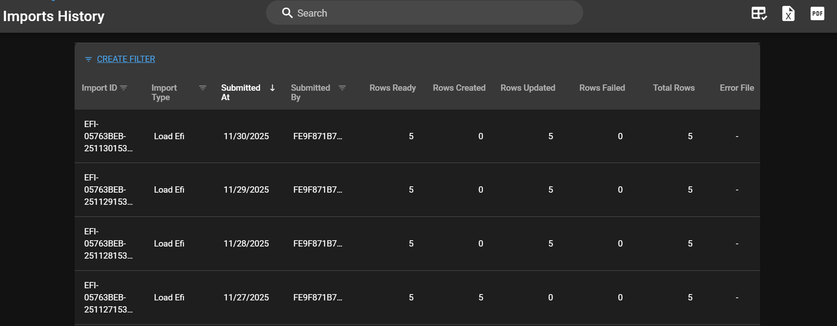Screen dimensions: 837x326
Task: Open the Import ID column filter icon
Action: tap(124, 88)
